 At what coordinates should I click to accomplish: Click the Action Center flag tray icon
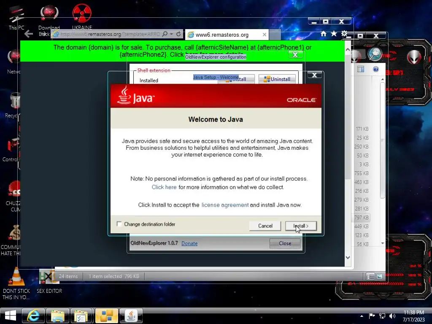point(372,316)
